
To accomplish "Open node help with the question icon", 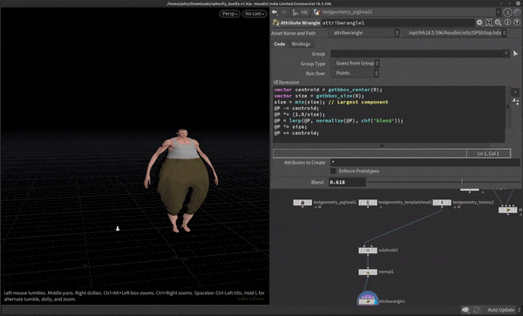I will pos(517,23).
